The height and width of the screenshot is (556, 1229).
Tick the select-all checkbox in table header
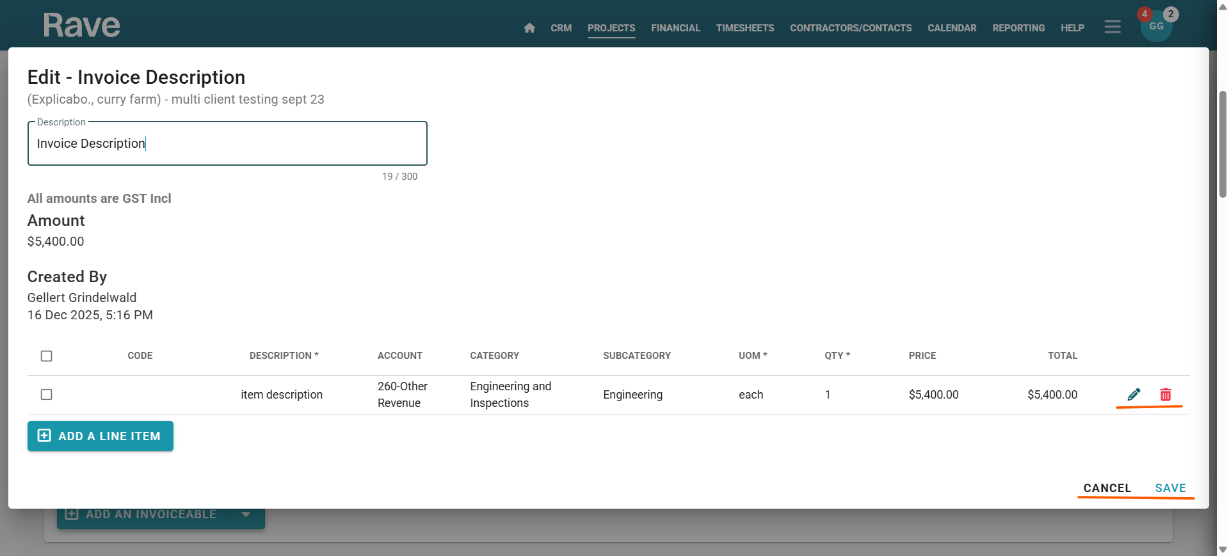click(x=46, y=356)
